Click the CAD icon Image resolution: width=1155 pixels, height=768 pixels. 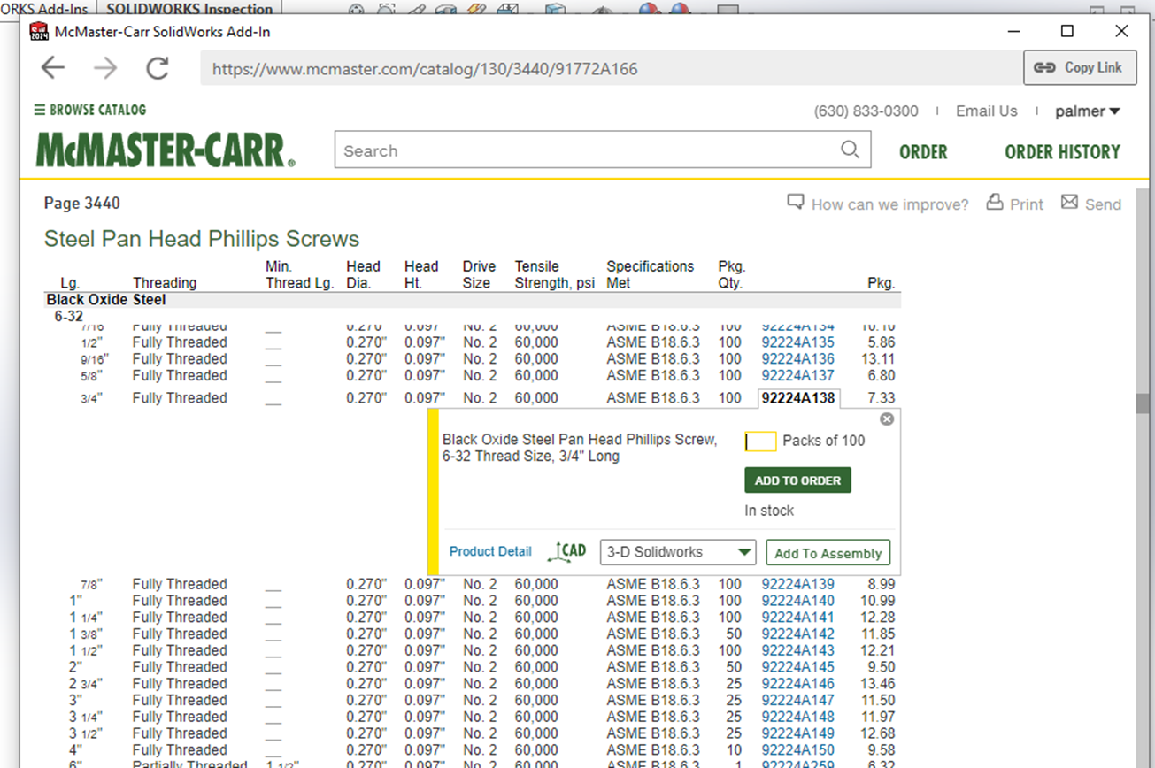[x=567, y=552]
